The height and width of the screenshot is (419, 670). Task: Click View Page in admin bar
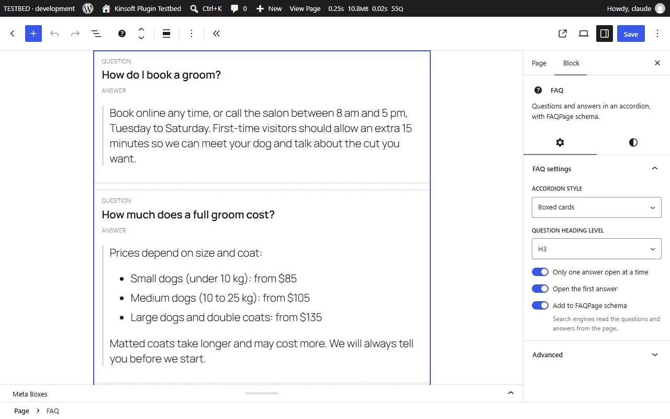[305, 8]
